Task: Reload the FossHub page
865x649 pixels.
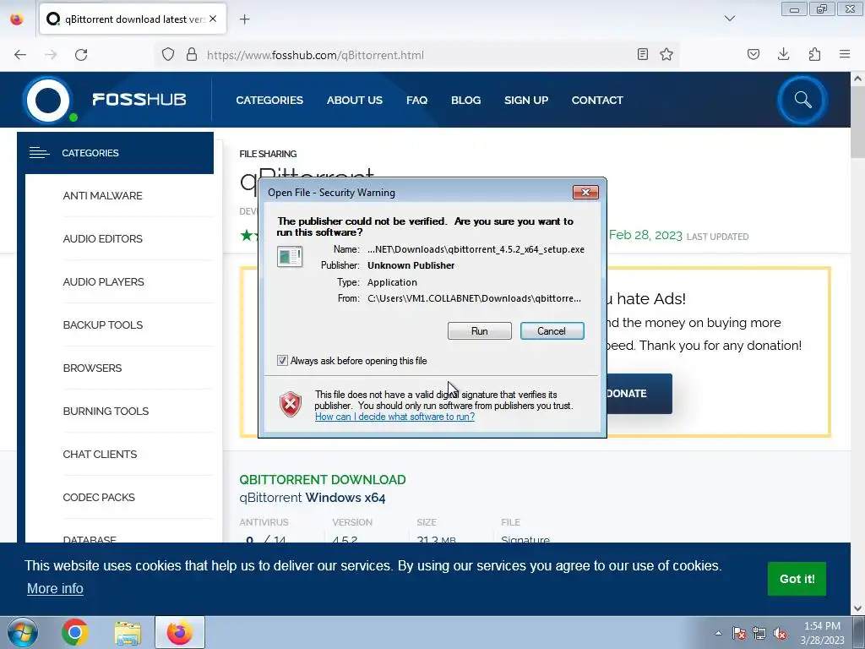Action: [x=81, y=55]
